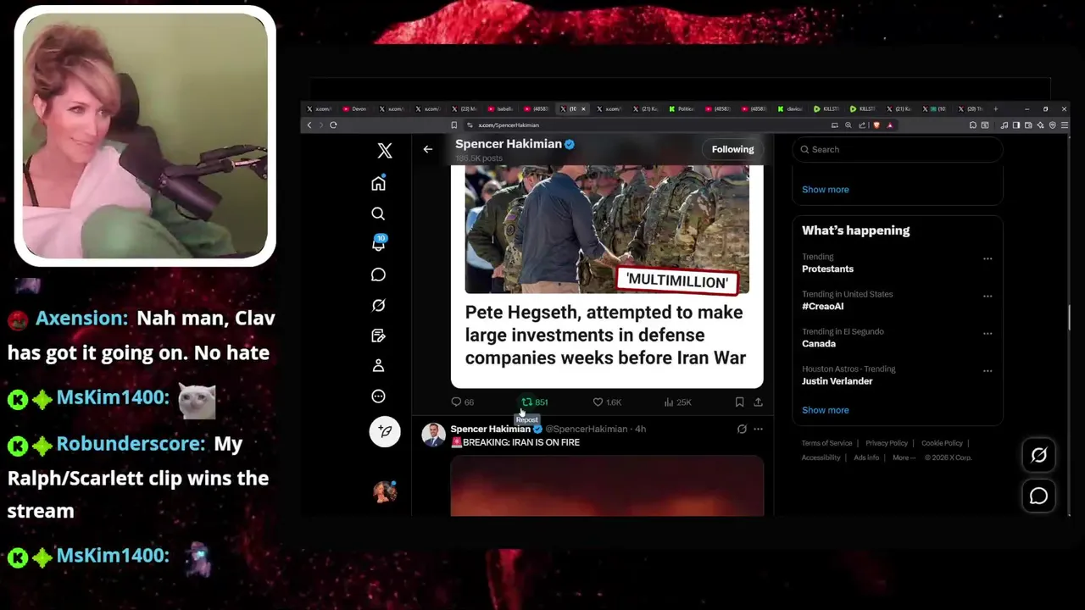
Task: Click browser back arrow
Action: click(309, 125)
